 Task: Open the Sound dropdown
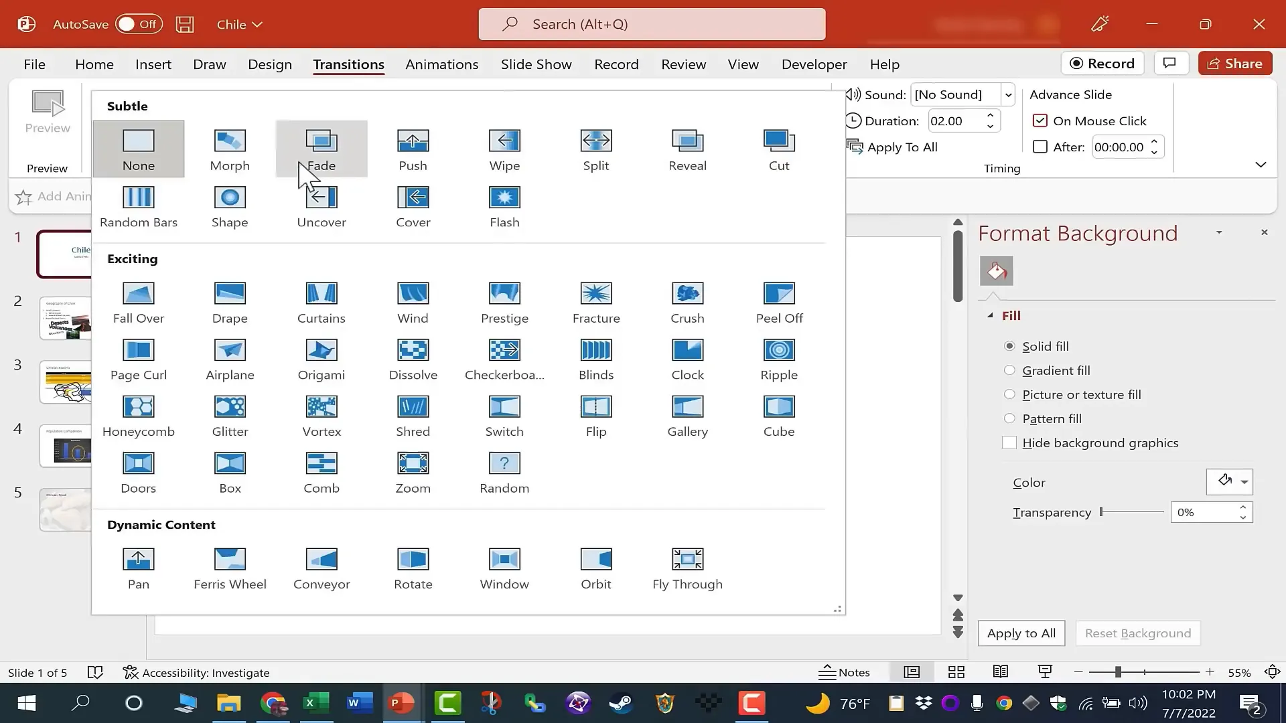(1008, 95)
